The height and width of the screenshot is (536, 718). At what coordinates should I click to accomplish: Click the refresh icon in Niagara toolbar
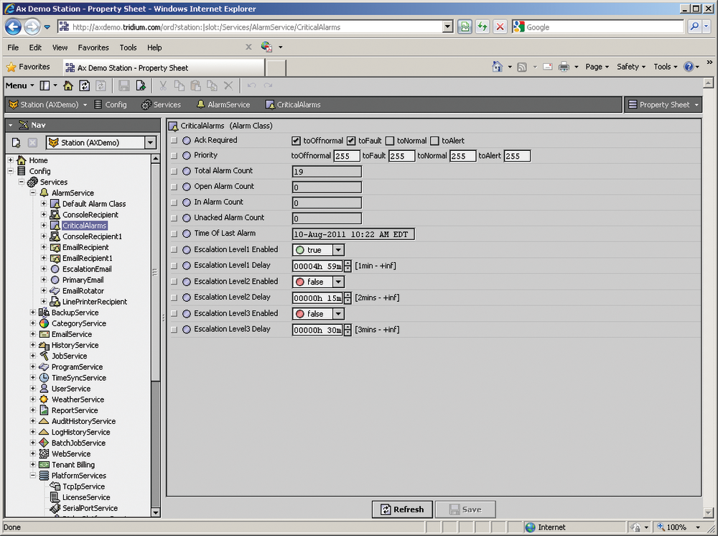(85, 86)
